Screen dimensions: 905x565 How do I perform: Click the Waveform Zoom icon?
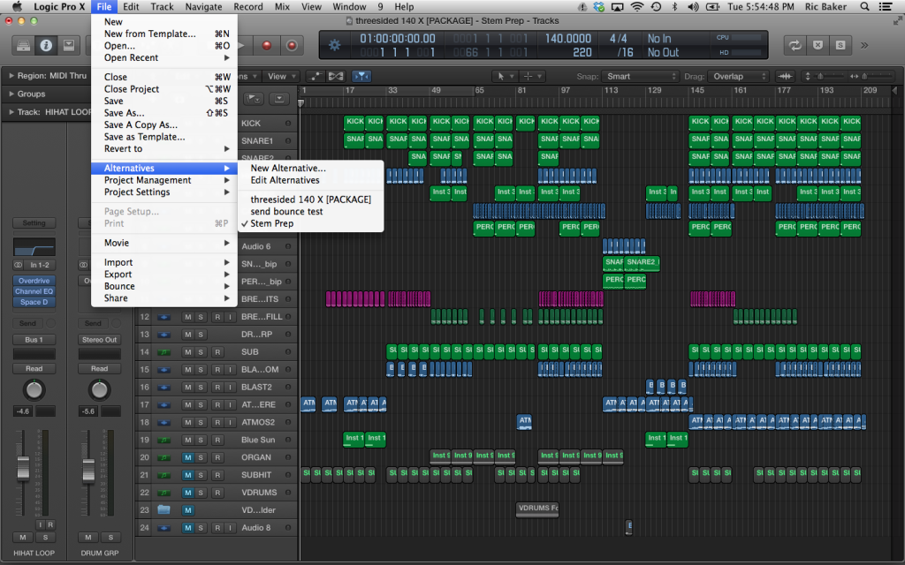[785, 76]
